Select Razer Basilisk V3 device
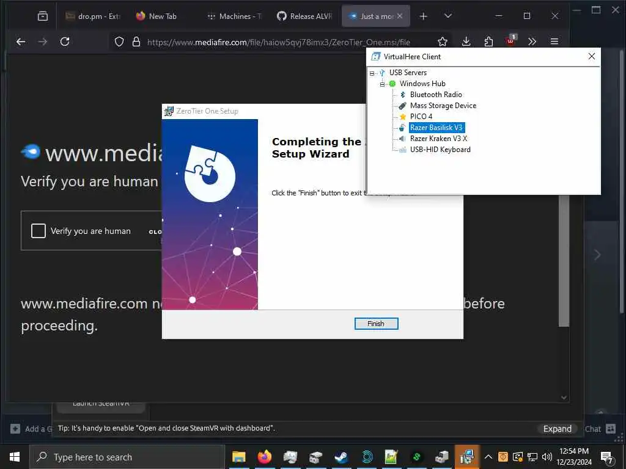This screenshot has height=469, width=626. pos(436,128)
